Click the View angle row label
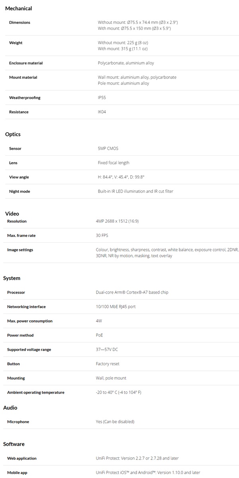 [x=19, y=177]
